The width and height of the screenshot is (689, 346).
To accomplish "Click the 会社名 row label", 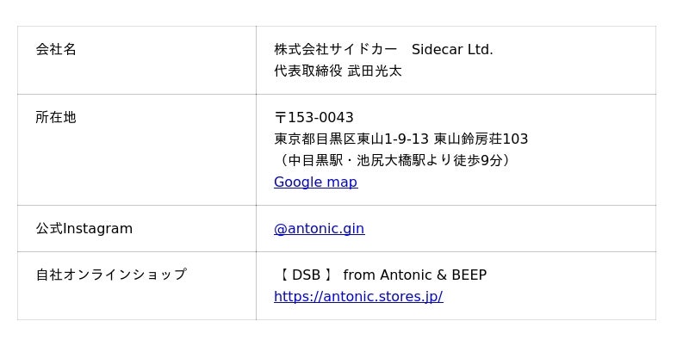I will [x=56, y=50].
